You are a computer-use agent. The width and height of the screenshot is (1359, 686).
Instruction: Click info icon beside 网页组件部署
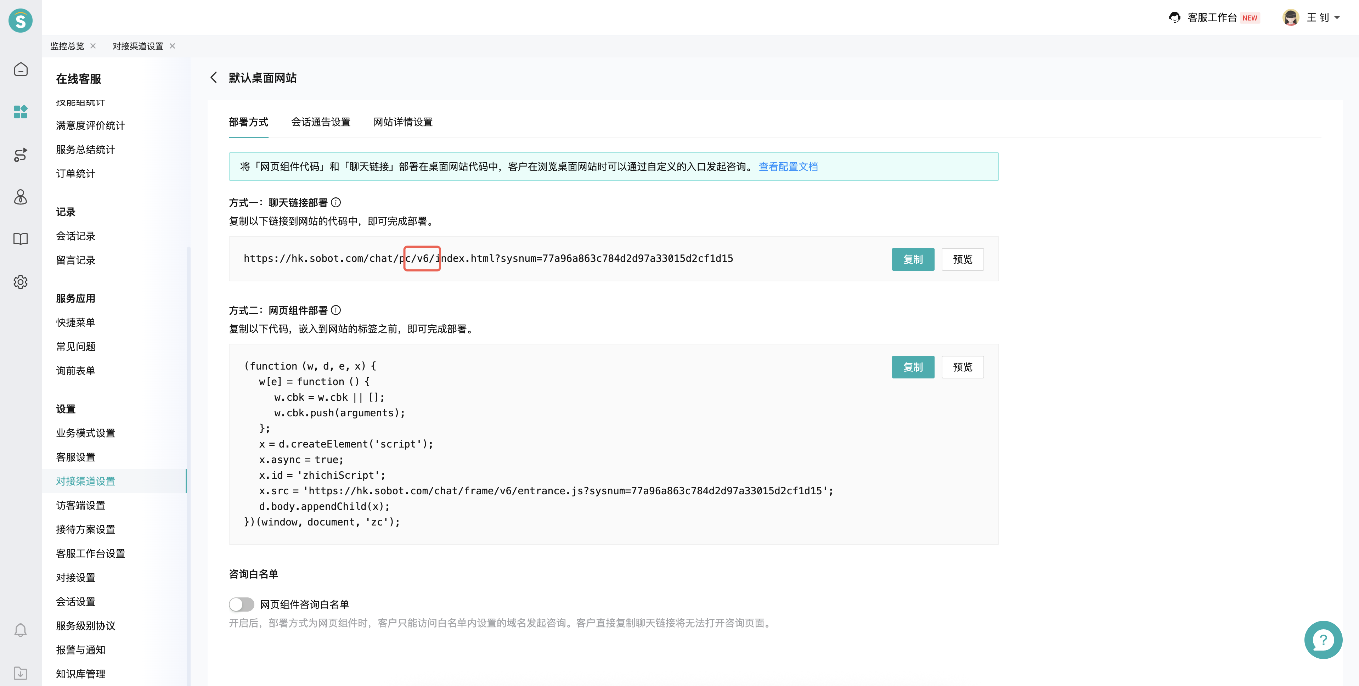point(336,310)
